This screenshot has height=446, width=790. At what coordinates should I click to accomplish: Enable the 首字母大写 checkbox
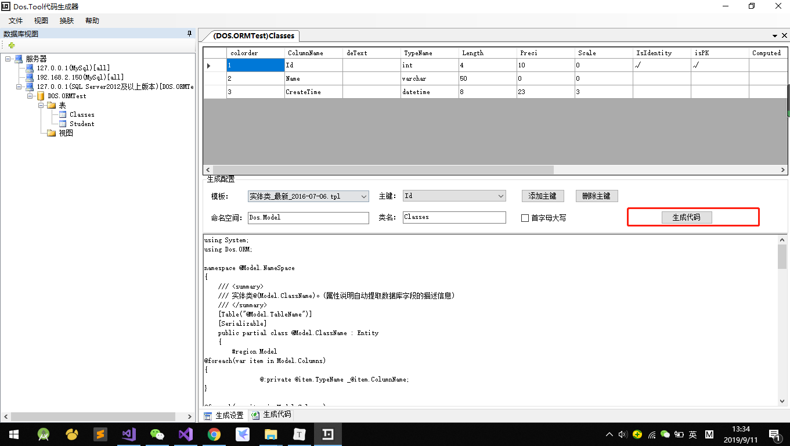point(524,217)
